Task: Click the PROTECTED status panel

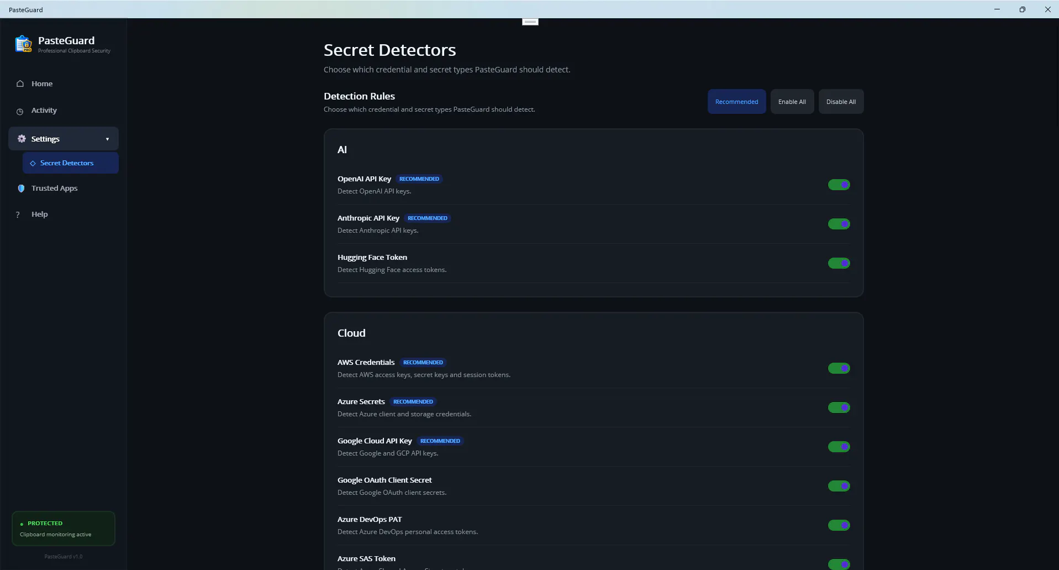Action: [x=64, y=529]
